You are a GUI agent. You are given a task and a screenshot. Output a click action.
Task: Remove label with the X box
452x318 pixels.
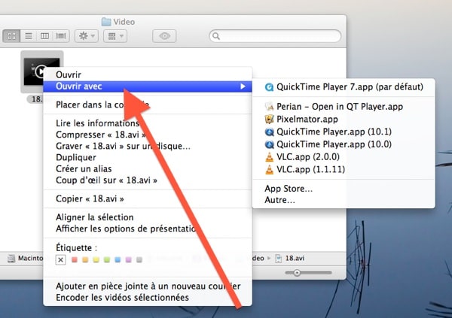pos(60,260)
